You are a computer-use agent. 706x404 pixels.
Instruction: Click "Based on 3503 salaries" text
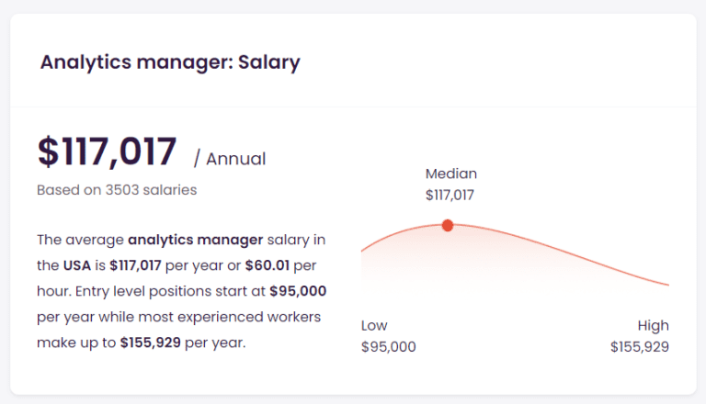(117, 190)
